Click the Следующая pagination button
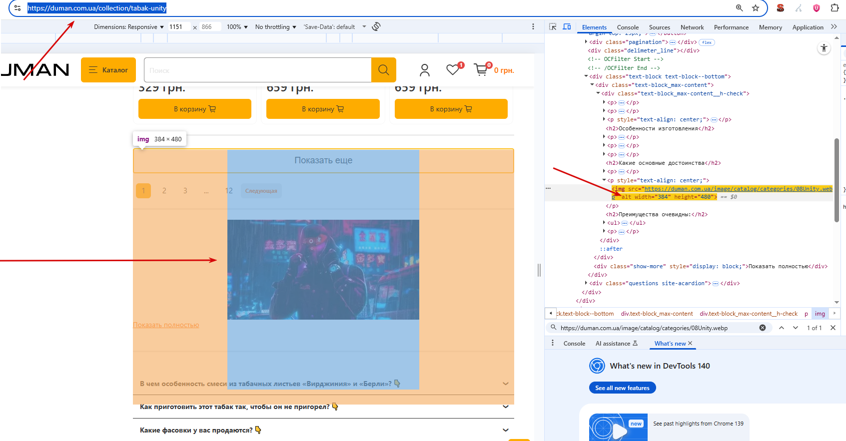The height and width of the screenshot is (441, 846). point(261,191)
